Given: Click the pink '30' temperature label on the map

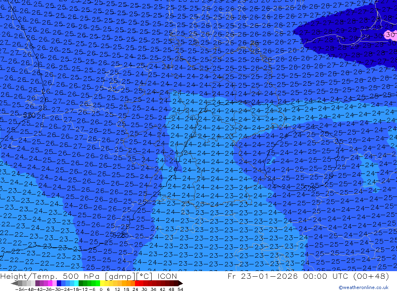Looking at the screenshot, I should pos(391,35).
